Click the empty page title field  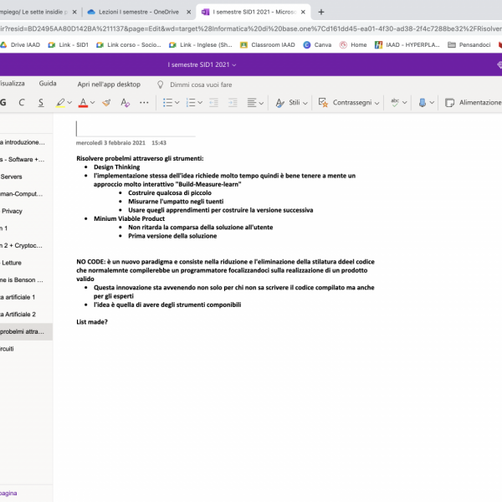[136, 128]
